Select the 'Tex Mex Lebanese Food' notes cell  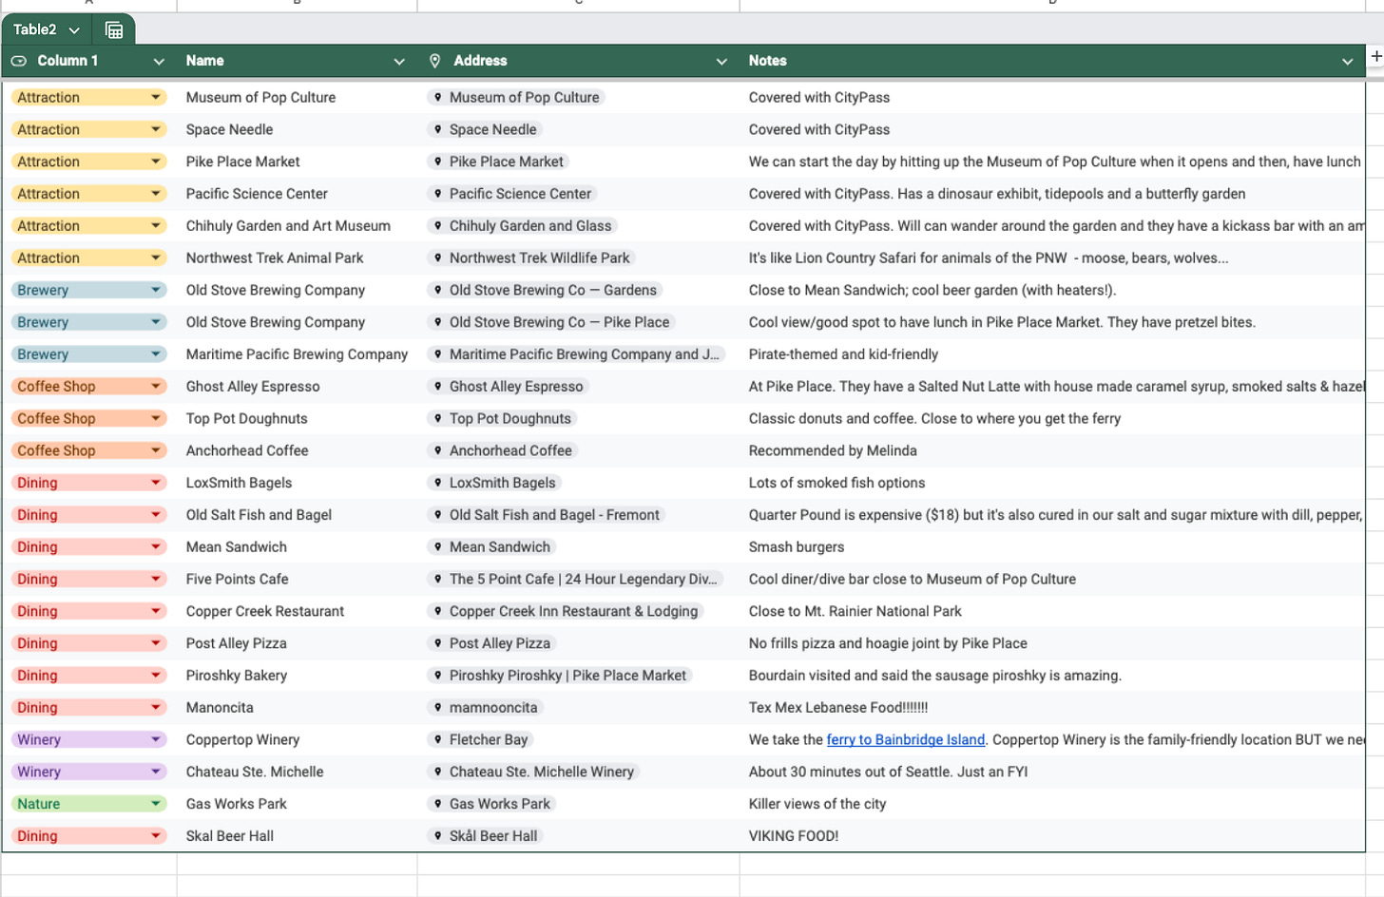click(x=1052, y=707)
